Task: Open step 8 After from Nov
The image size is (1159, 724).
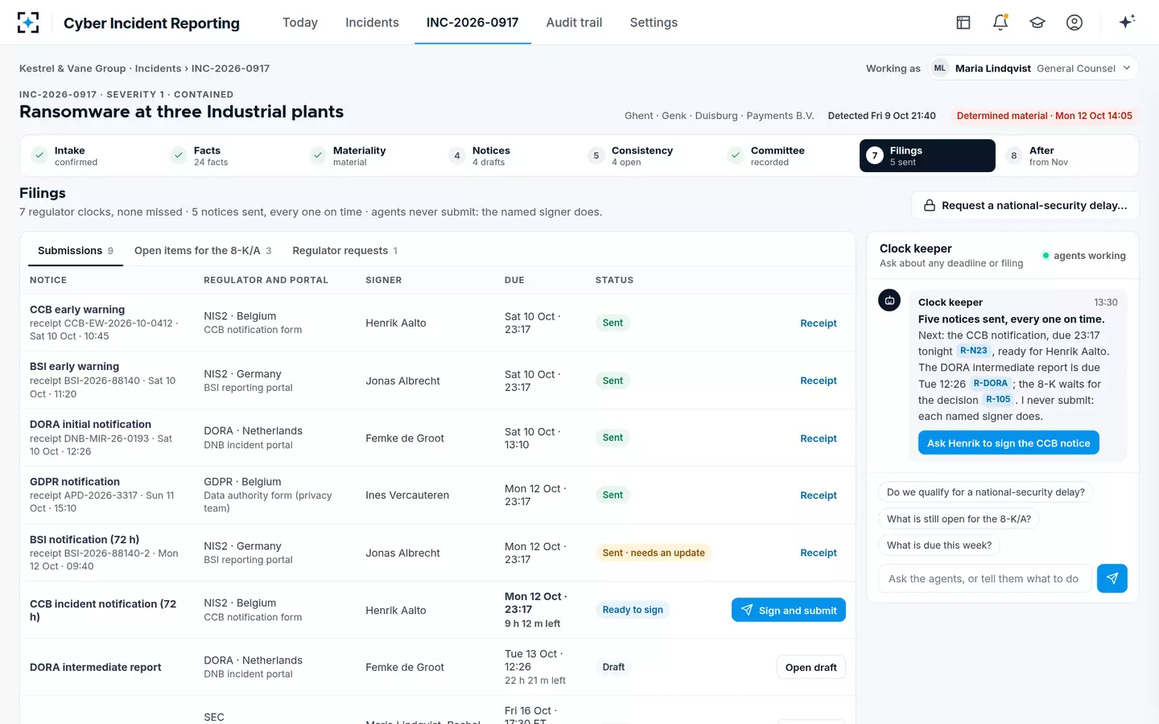Action: (1066, 156)
